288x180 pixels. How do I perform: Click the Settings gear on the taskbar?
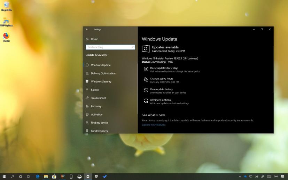tap(88, 177)
